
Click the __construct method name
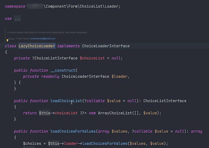(63, 70)
